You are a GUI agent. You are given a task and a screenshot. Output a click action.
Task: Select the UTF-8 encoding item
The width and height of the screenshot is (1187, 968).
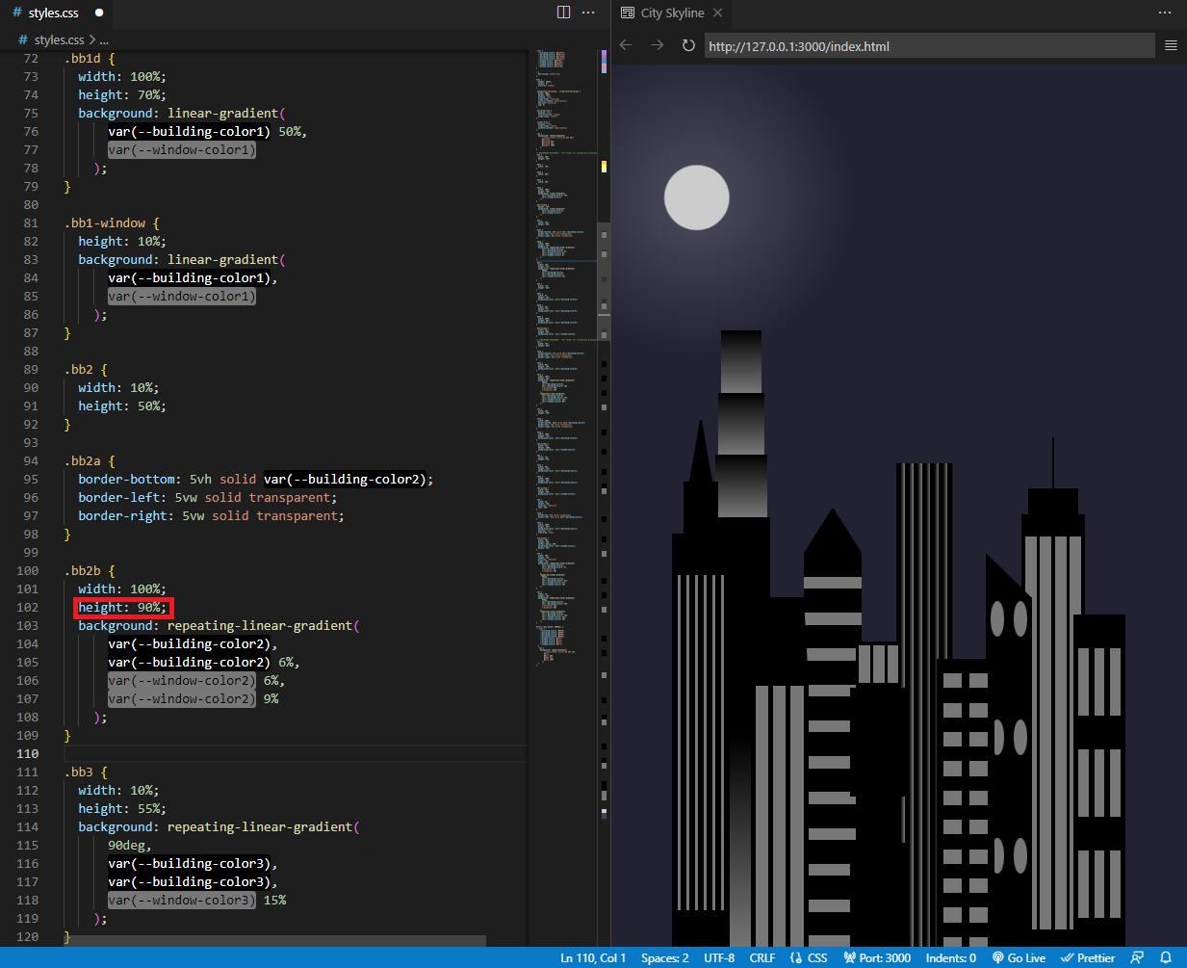point(719,957)
